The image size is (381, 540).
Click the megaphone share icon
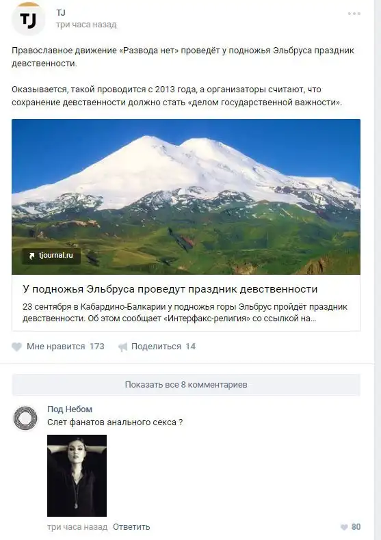(122, 347)
